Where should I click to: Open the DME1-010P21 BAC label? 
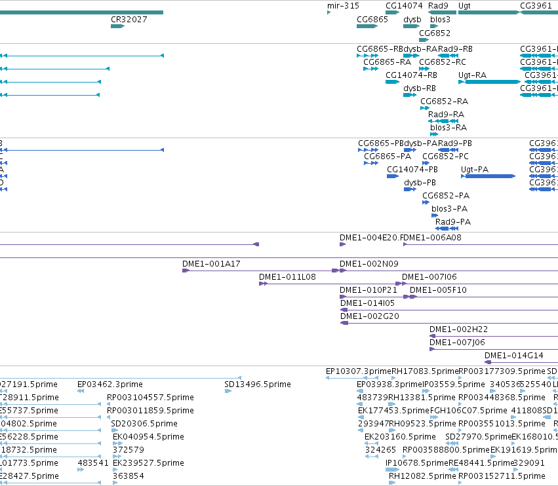click(369, 290)
